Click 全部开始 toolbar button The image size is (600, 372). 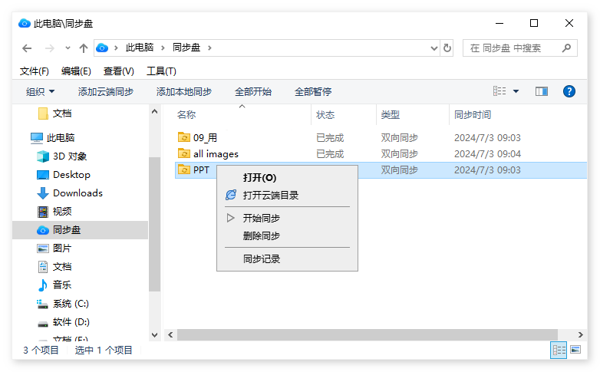(x=253, y=92)
